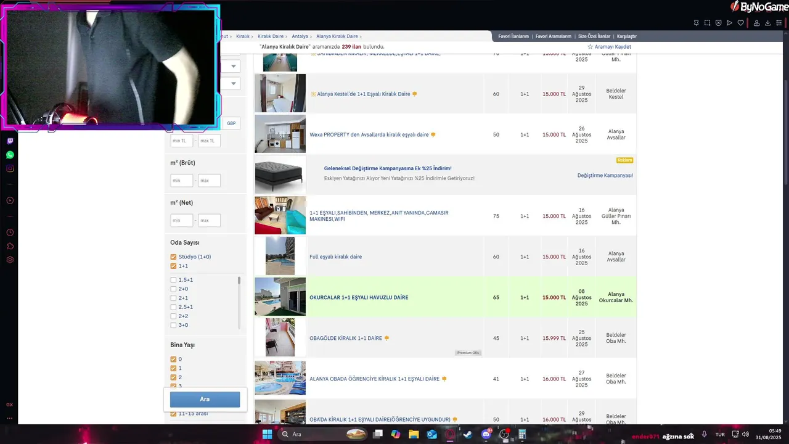This screenshot has height=444, width=789.
Task: Uncheck the Stüdyo (1+0) room option
Action: [x=173, y=257]
